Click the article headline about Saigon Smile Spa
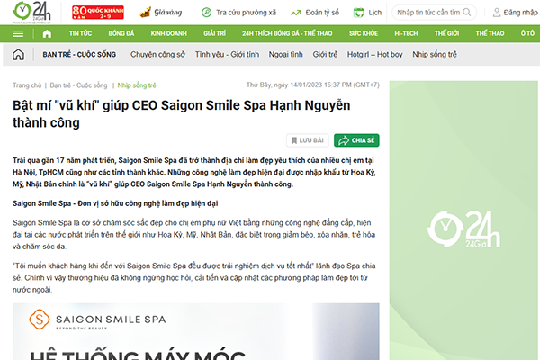The image size is (540, 360). coord(182,113)
